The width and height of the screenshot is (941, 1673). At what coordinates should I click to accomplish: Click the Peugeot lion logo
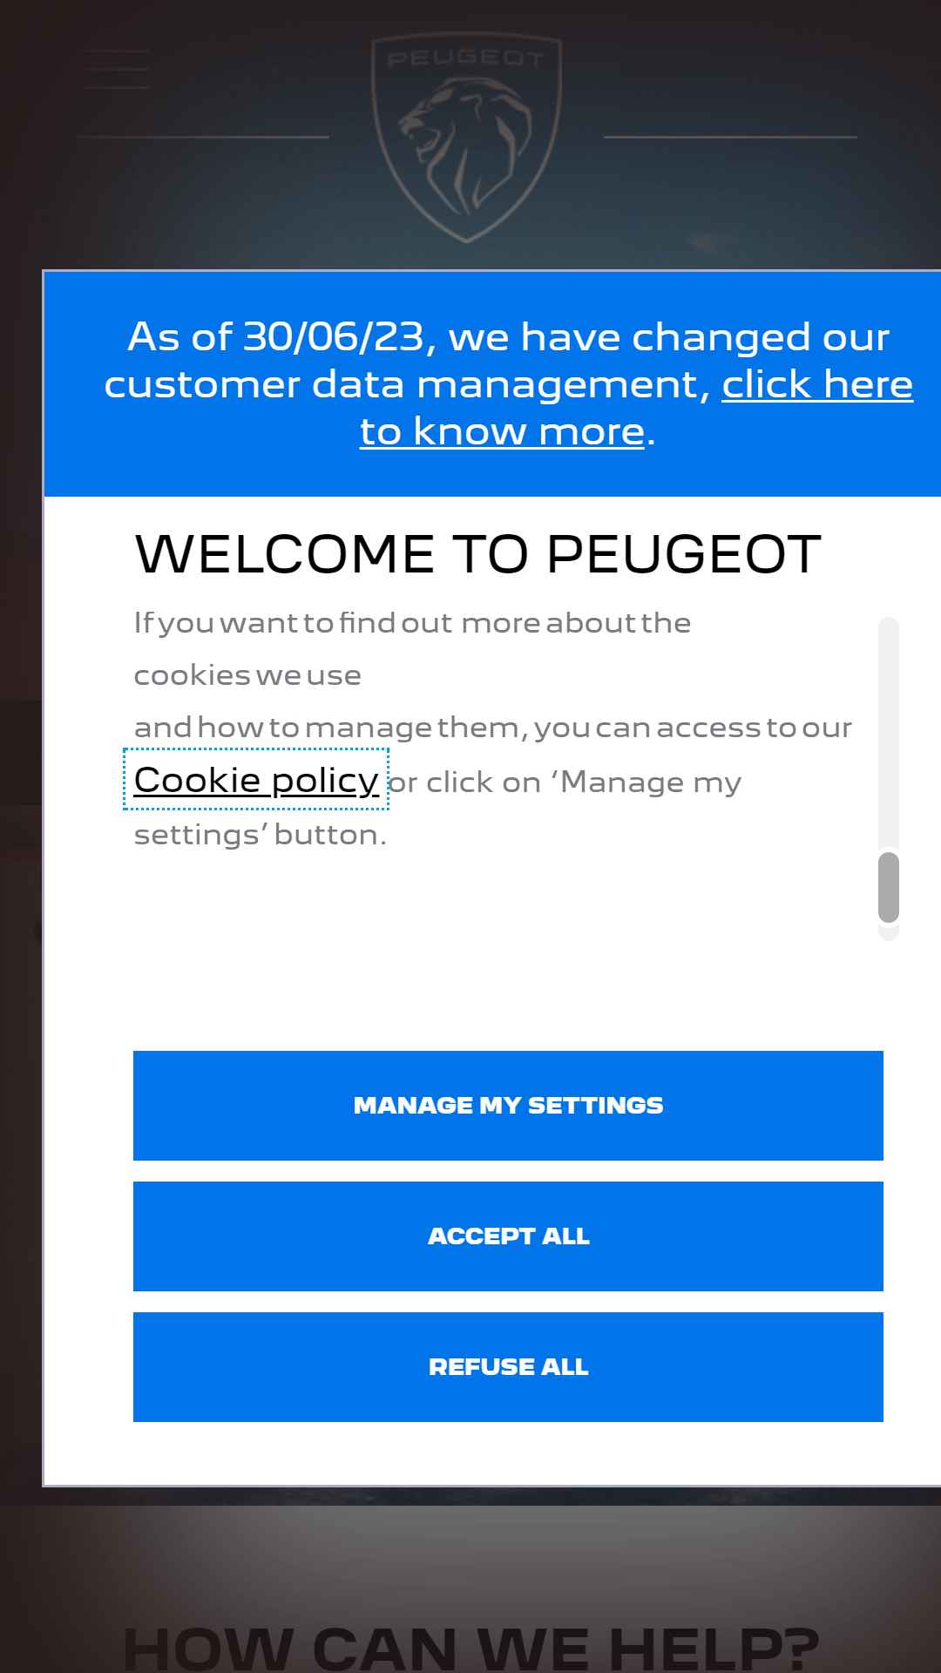point(466,138)
